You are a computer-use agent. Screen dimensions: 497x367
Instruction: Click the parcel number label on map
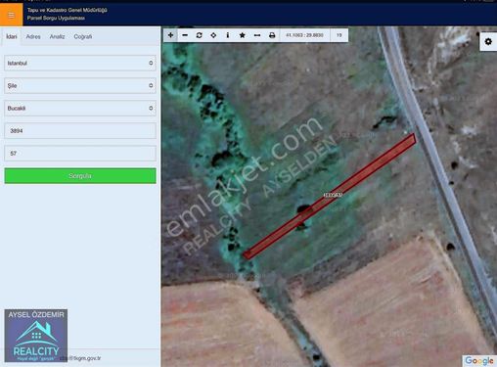pyautogui.click(x=333, y=195)
